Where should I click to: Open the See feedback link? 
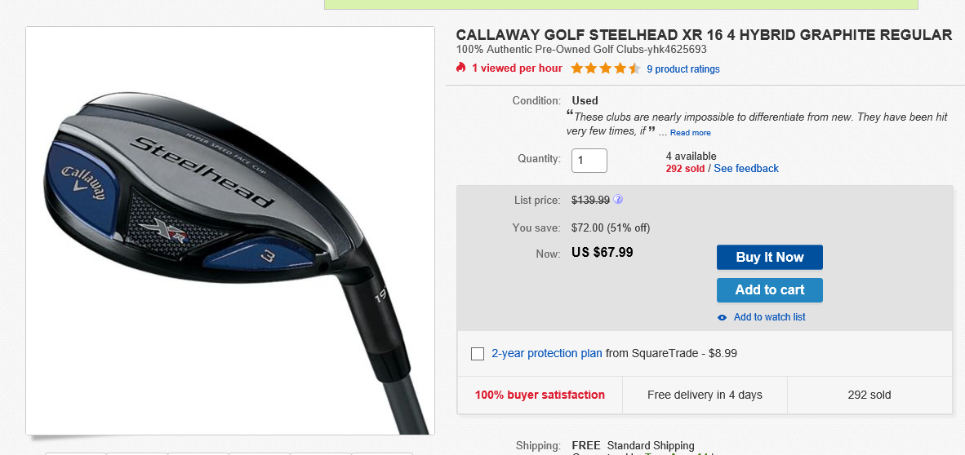tap(746, 169)
